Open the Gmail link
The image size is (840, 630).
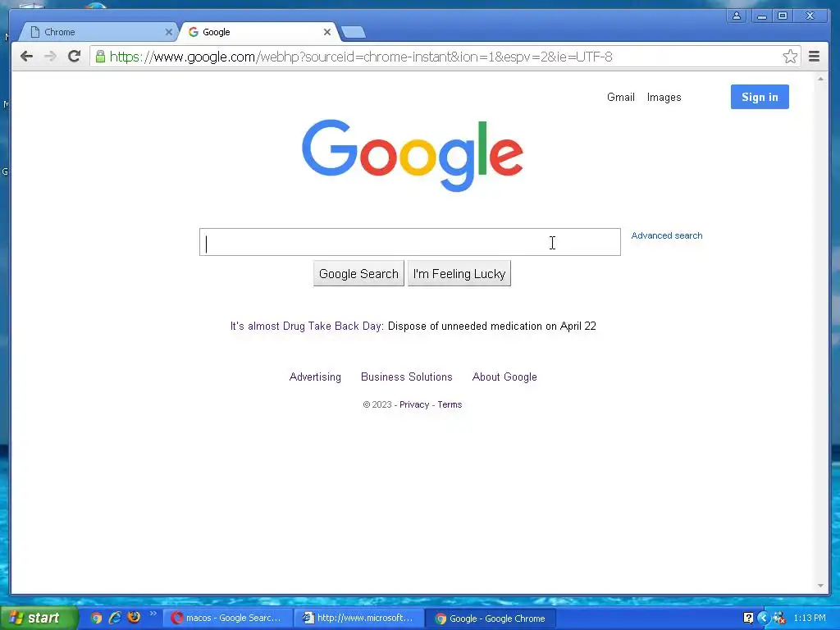620,97
